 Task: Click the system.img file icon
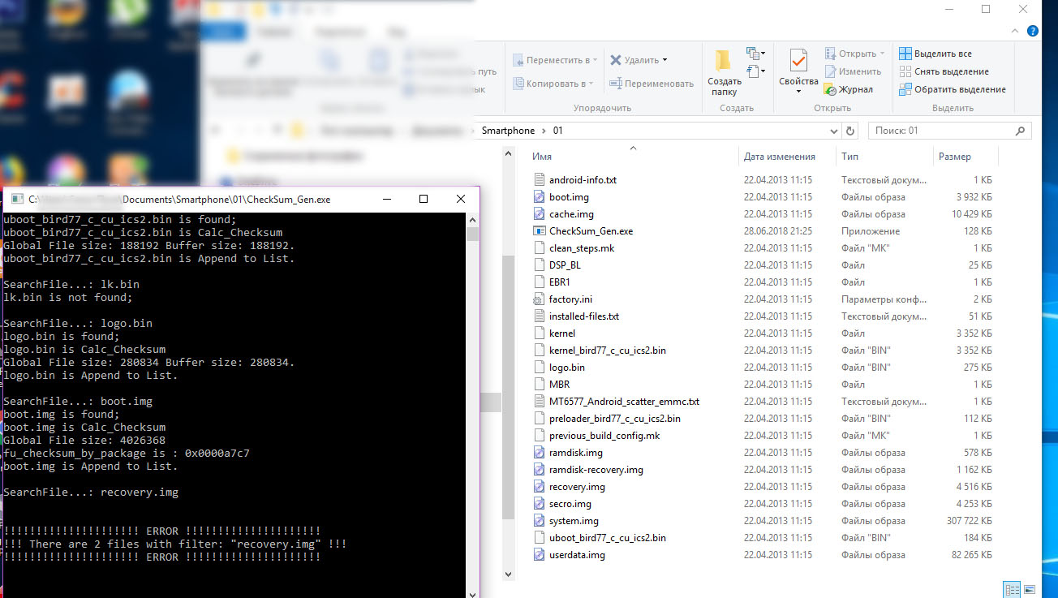click(x=540, y=521)
